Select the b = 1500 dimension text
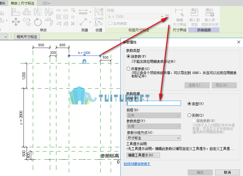The height and width of the screenshot is (176, 243). tap(84, 53)
